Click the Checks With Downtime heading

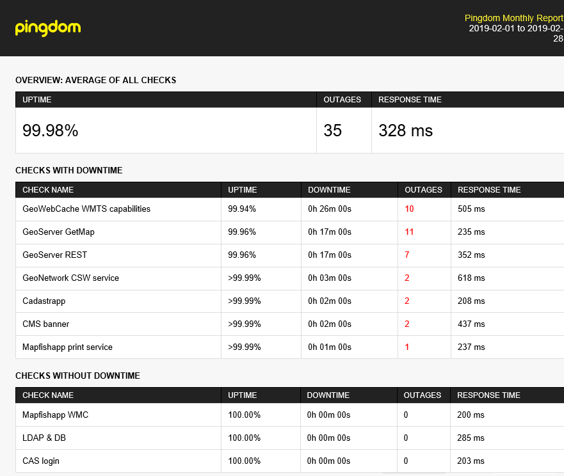[69, 170]
